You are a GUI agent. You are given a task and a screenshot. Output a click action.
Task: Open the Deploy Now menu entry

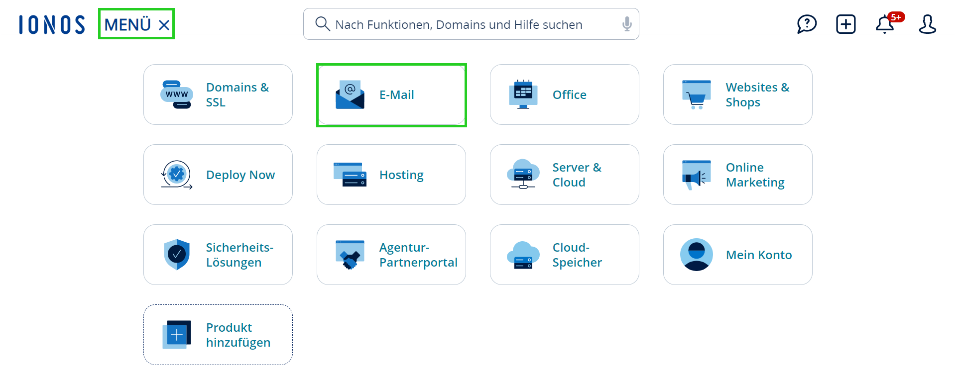(x=218, y=175)
